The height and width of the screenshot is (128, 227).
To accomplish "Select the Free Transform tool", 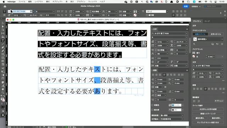I will pos(3,72).
